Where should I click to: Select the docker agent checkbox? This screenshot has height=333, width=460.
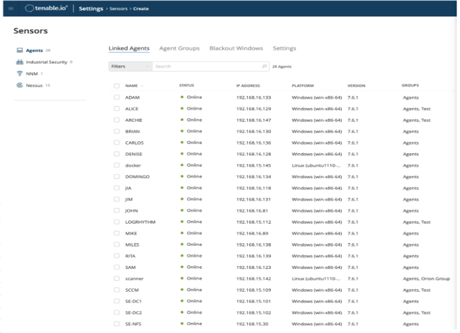point(117,165)
